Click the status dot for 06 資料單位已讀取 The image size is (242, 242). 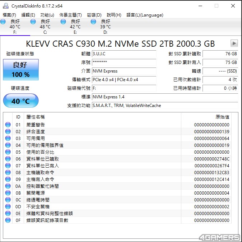[8, 159]
